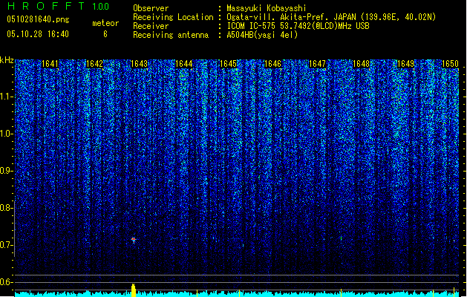Click the 0.8 kHz axis label
The image size is (467, 297).
point(6,208)
